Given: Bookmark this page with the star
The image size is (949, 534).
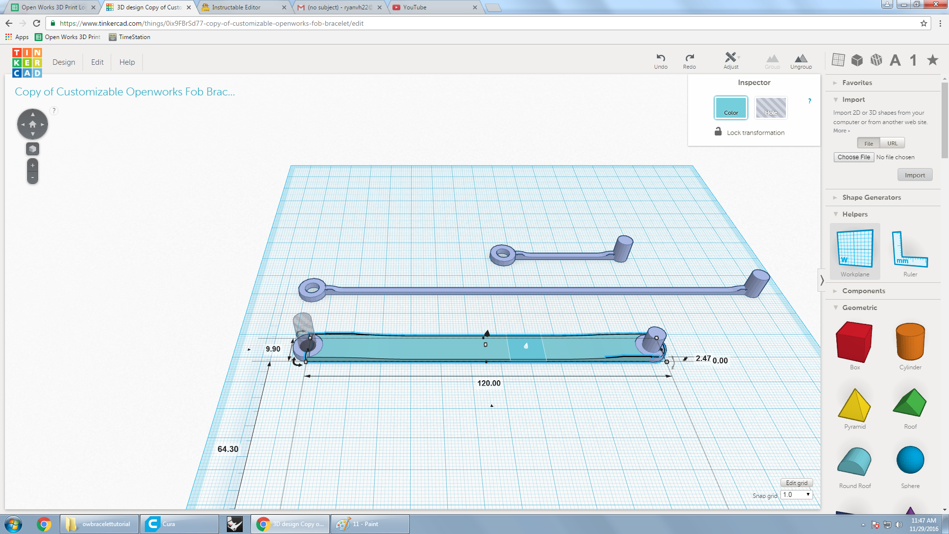Looking at the screenshot, I should click(x=923, y=23).
